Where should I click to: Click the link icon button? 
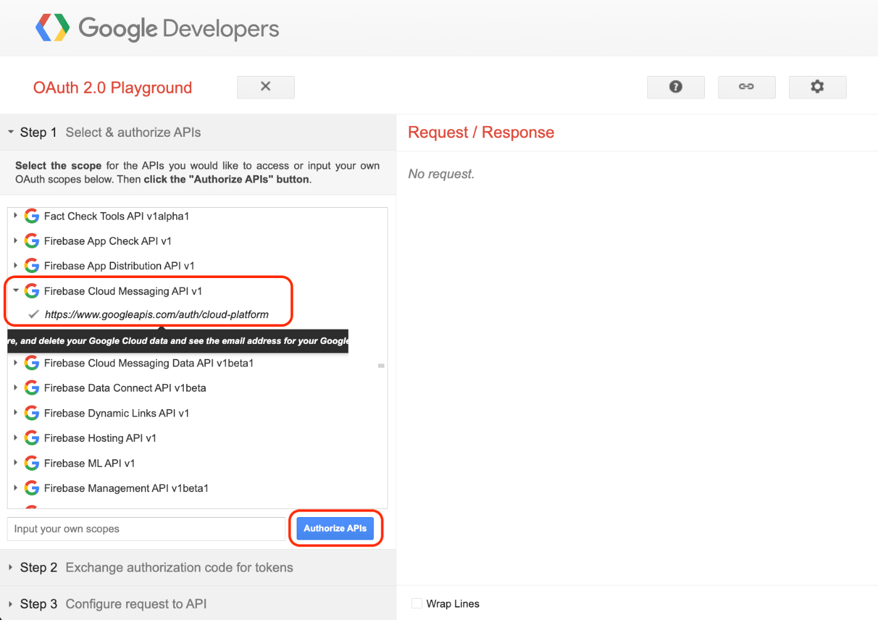746,87
